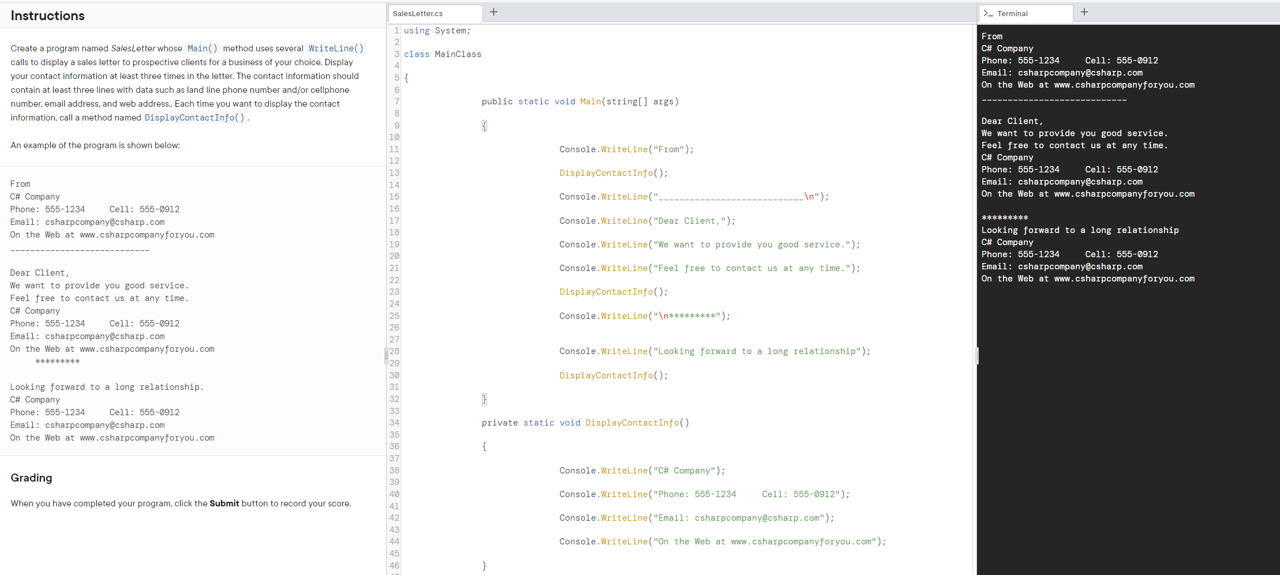1280x575 pixels.
Task: Click the Console.WriteLine("From") statement on line 11
Action: point(626,149)
